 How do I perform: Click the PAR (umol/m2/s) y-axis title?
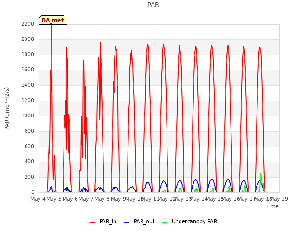[x=7, y=108]
